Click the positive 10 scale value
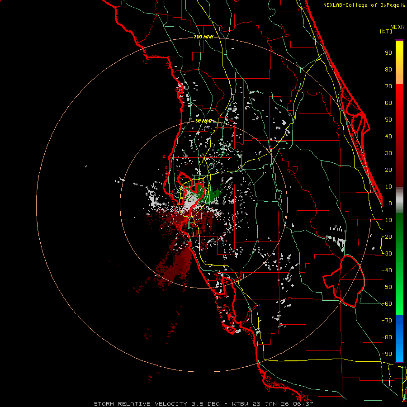This screenshot has height=407, width=407. click(388, 187)
